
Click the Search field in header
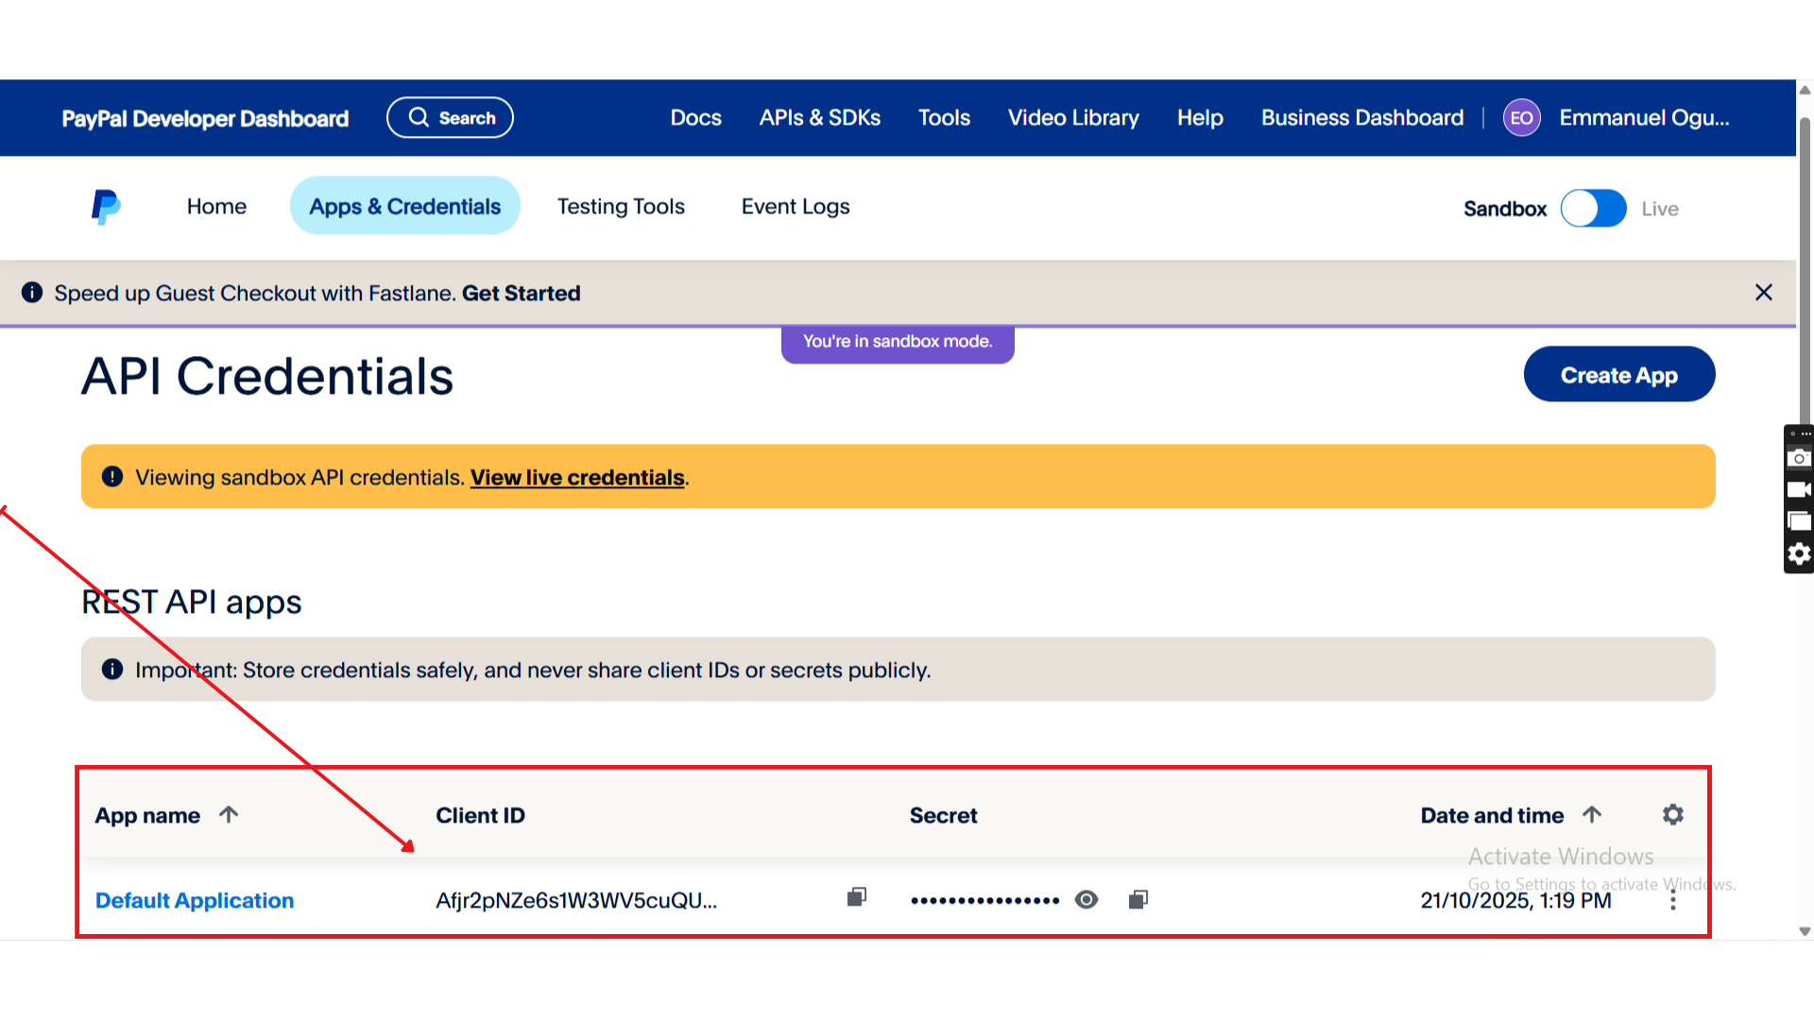pos(450,118)
